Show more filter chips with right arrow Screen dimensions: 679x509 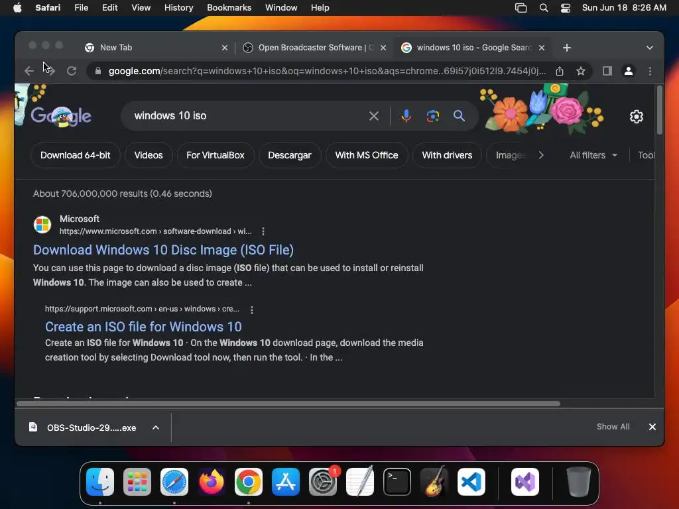(541, 155)
